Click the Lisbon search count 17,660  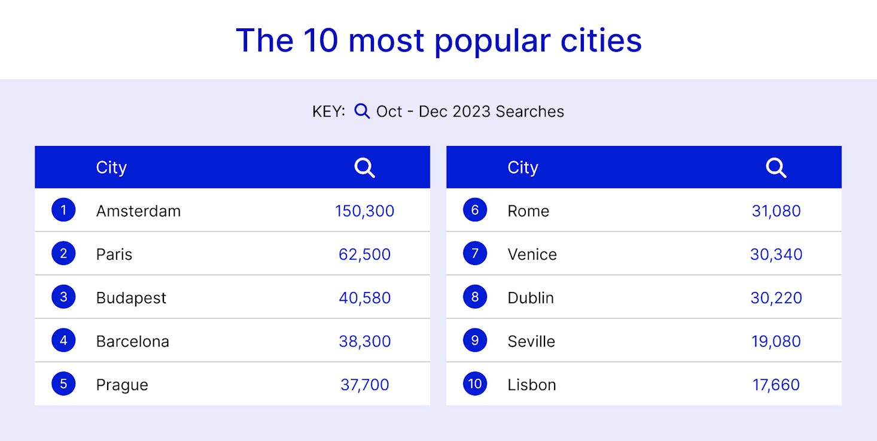click(x=776, y=385)
